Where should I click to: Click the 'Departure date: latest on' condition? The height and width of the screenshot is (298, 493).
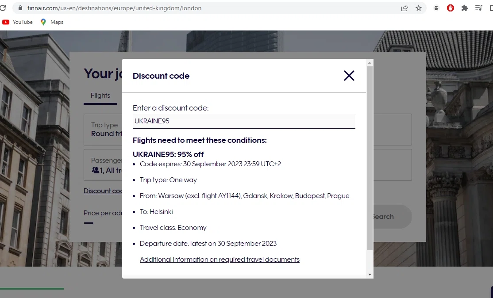pos(208,244)
